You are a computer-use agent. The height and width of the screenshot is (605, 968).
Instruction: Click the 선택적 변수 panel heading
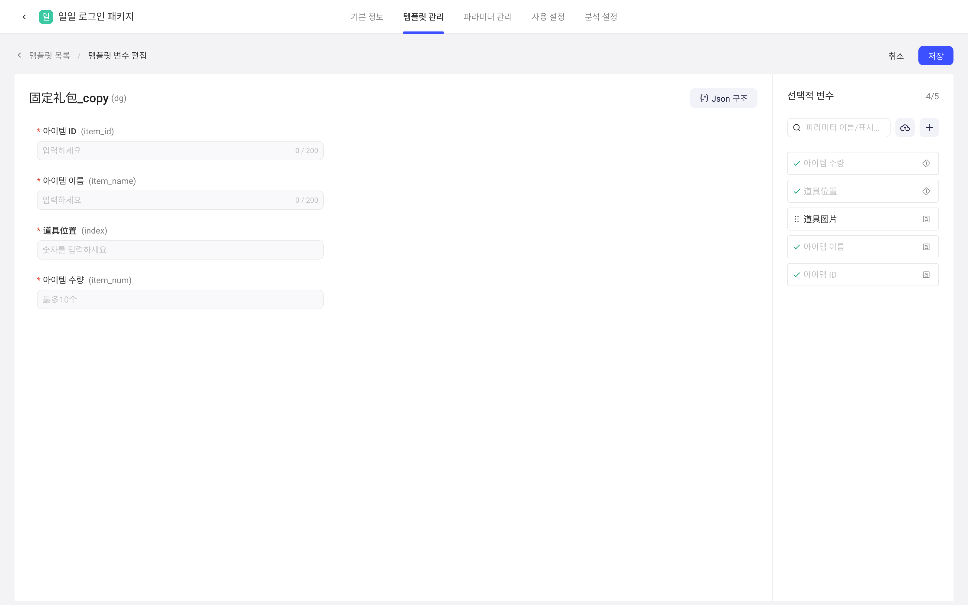(x=810, y=96)
